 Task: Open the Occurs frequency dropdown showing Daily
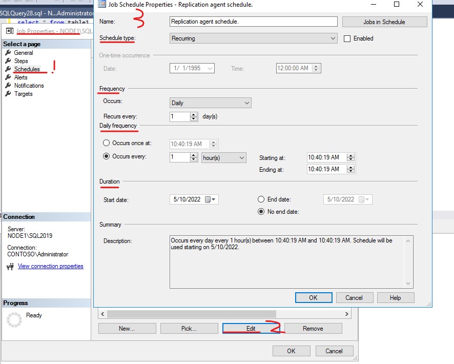246,103
